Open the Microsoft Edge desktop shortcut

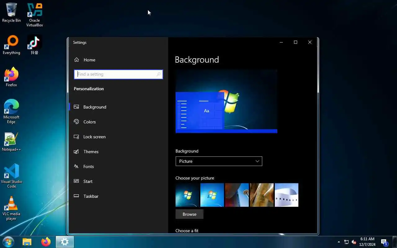(x=11, y=112)
